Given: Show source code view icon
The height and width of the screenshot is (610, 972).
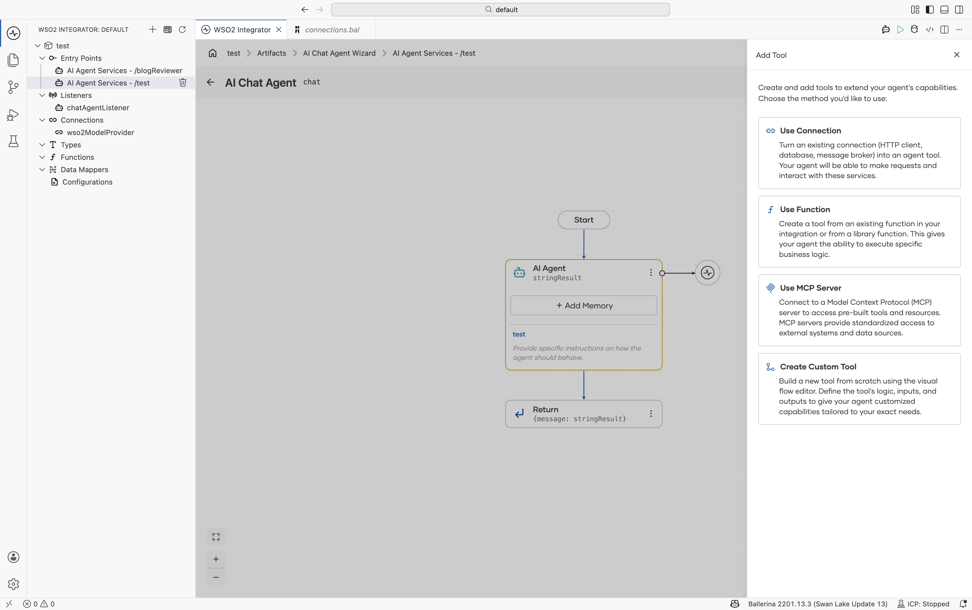Looking at the screenshot, I should pos(930,30).
